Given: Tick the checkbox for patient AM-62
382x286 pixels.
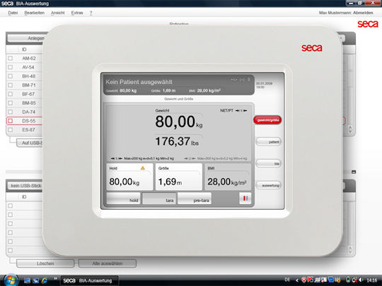Looking at the screenshot, I should coord(10,58).
